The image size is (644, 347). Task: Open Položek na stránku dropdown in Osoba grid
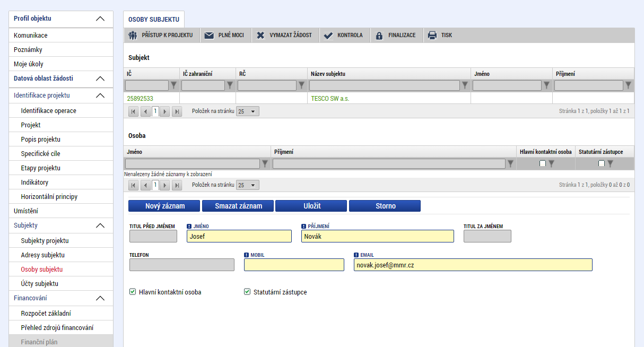pyautogui.click(x=248, y=185)
